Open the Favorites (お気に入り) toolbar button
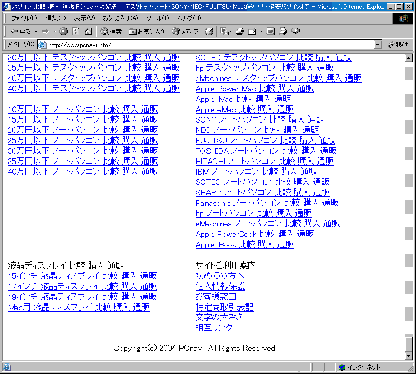This screenshot has width=416, height=374. [x=147, y=32]
